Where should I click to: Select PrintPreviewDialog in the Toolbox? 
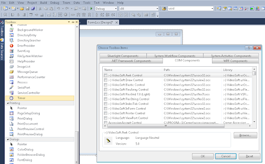click(x=40, y=134)
